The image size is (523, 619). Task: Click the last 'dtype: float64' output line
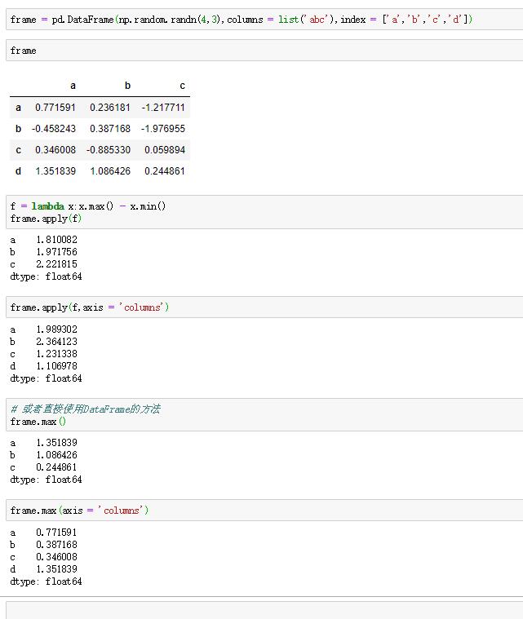[x=46, y=581]
